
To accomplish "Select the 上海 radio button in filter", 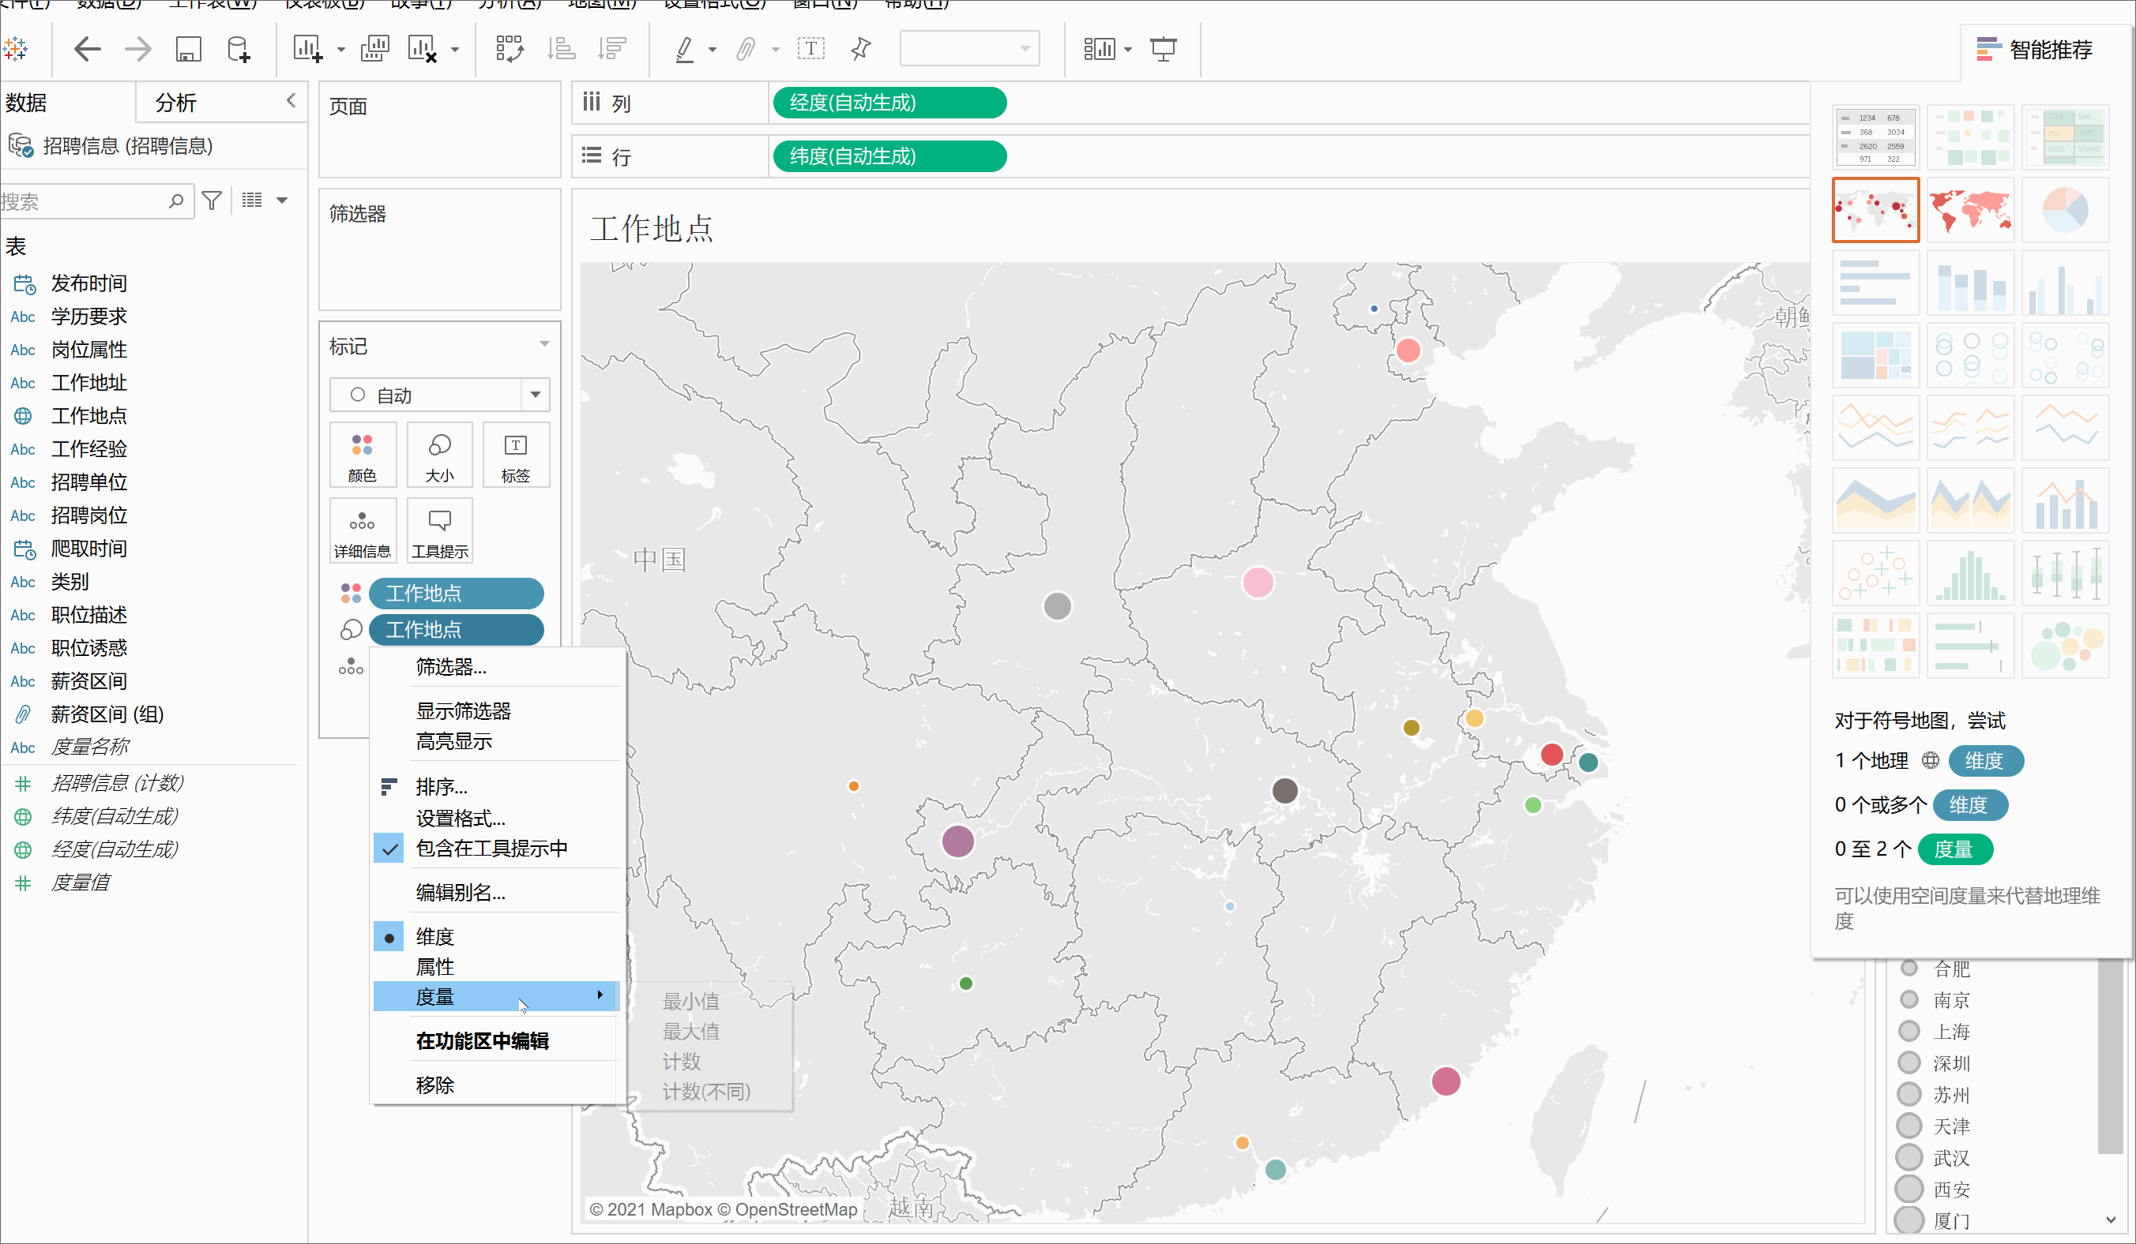I will (1908, 1032).
